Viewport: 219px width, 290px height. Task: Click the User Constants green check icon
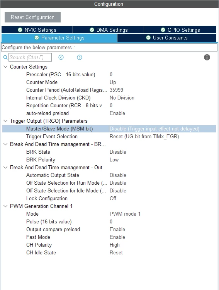148,38
